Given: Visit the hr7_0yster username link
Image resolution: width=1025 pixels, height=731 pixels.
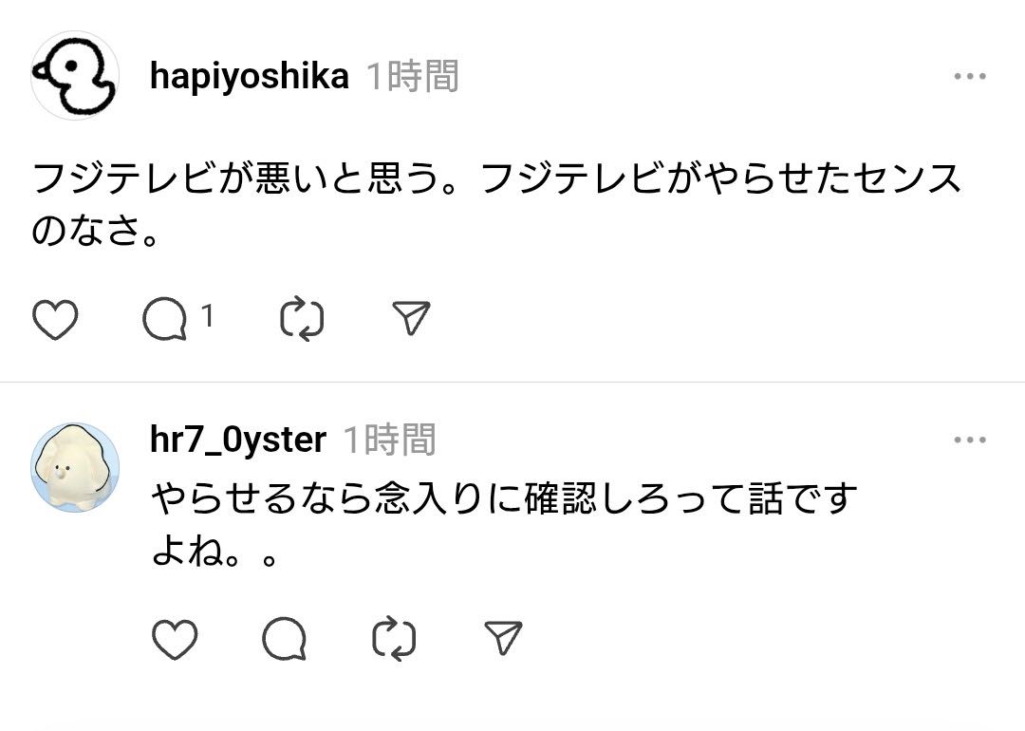Looking at the screenshot, I should (238, 440).
